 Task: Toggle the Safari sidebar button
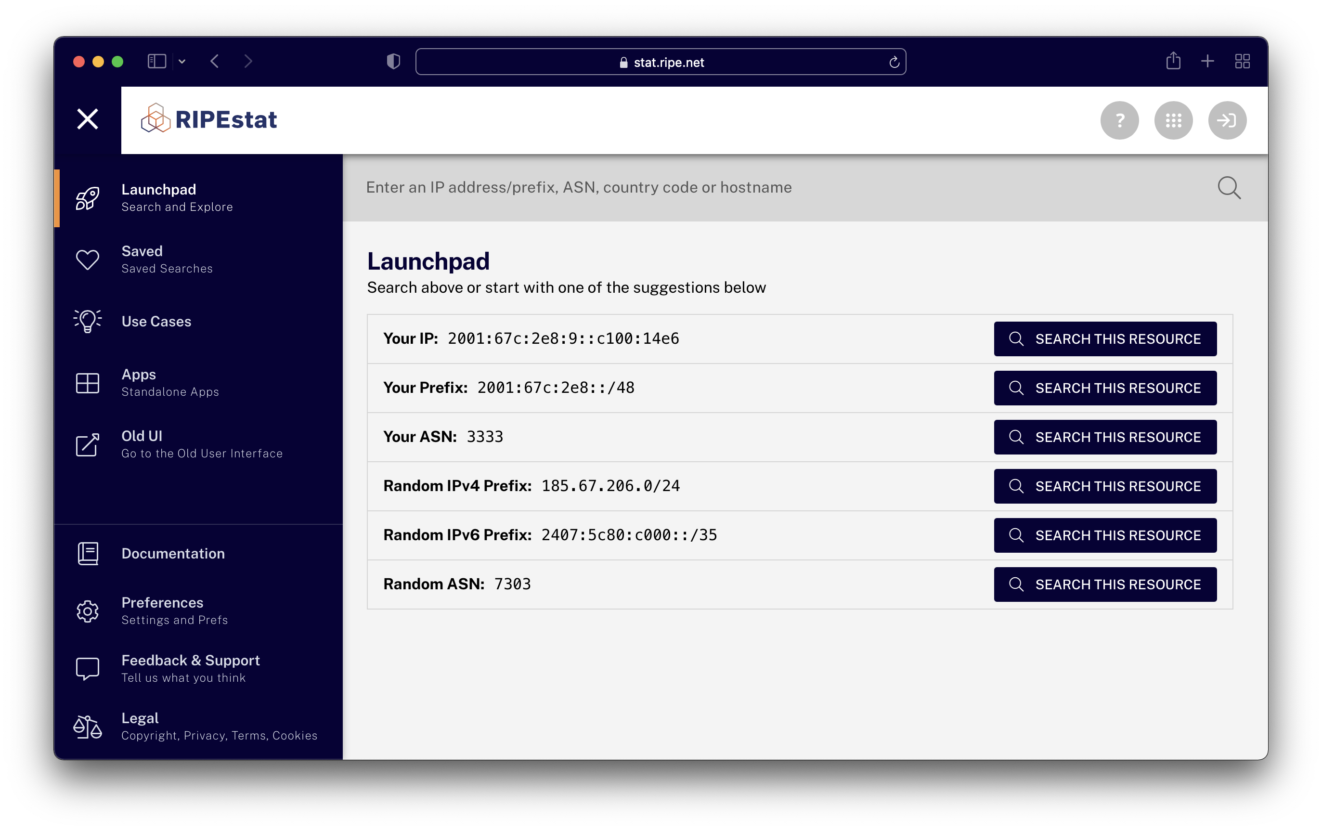(157, 61)
